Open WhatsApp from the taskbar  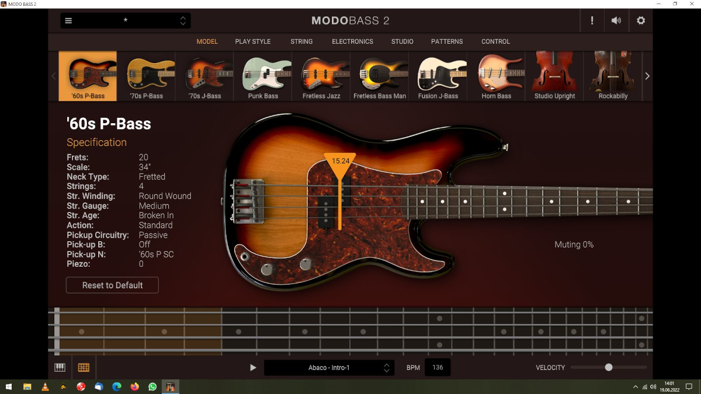click(x=152, y=386)
